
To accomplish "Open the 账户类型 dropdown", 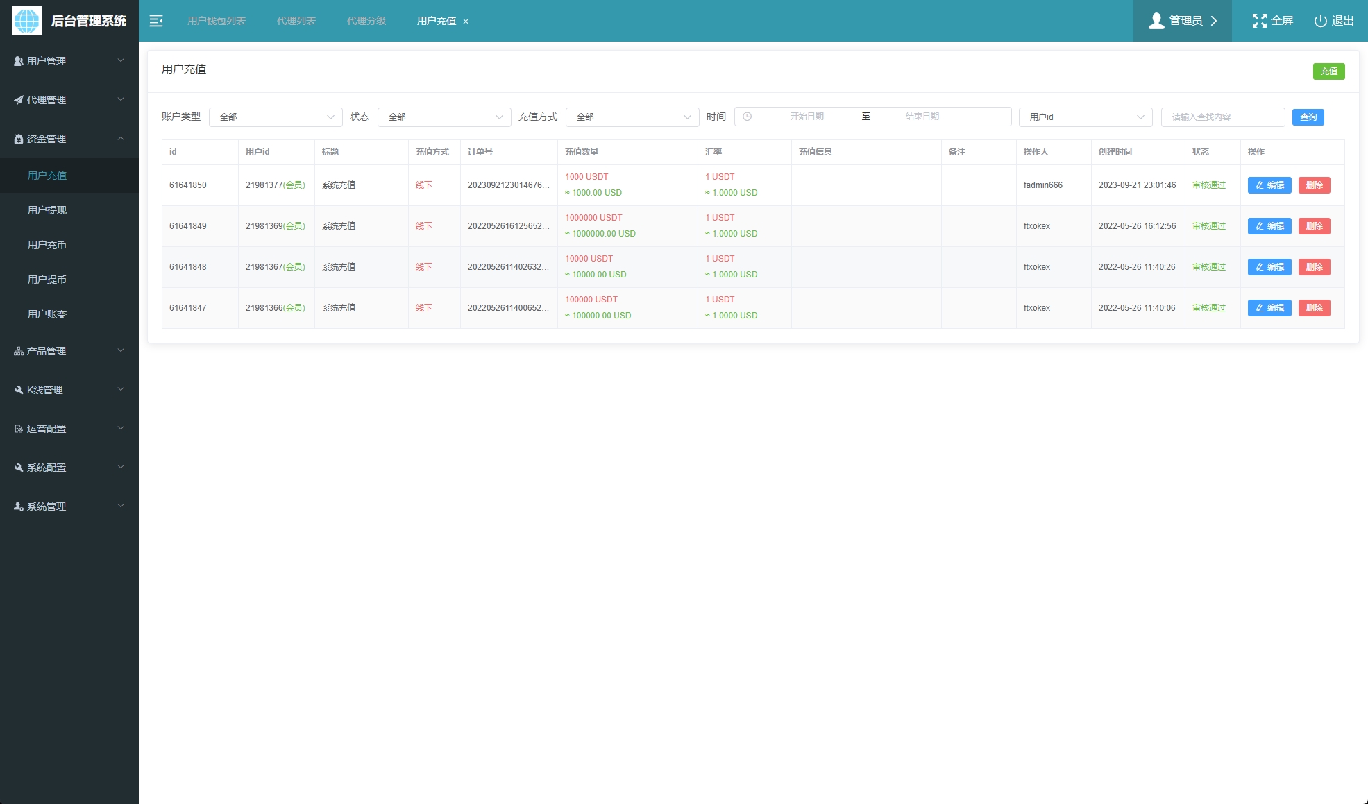I will pos(276,117).
